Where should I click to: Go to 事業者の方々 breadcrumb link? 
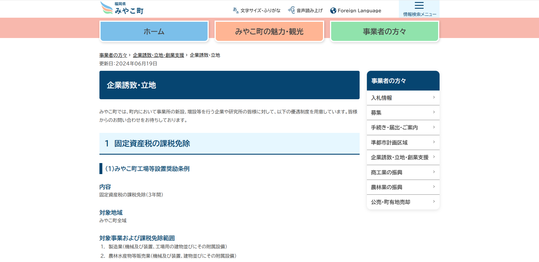coord(113,55)
